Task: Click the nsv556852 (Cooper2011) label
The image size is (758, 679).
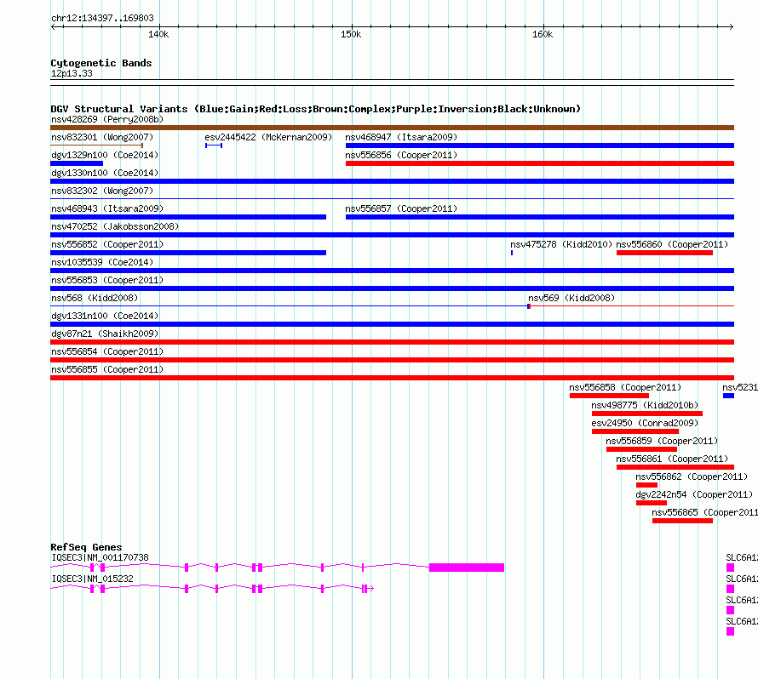Action: click(x=107, y=244)
